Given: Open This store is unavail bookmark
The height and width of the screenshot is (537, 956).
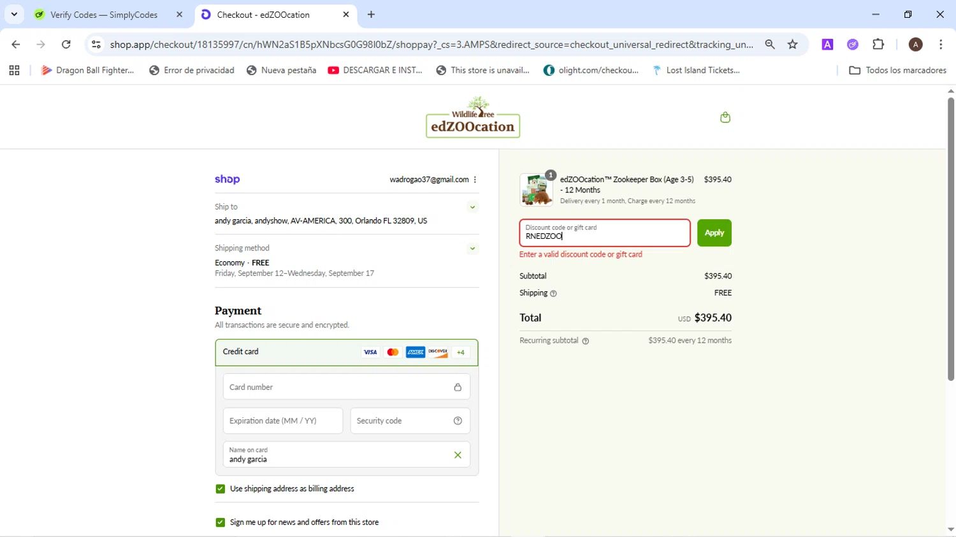Looking at the screenshot, I should 483,70.
